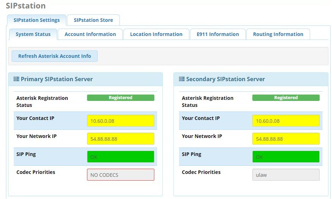Click the ulaw Codec Priorities field
332x199 pixels.
click(286, 175)
